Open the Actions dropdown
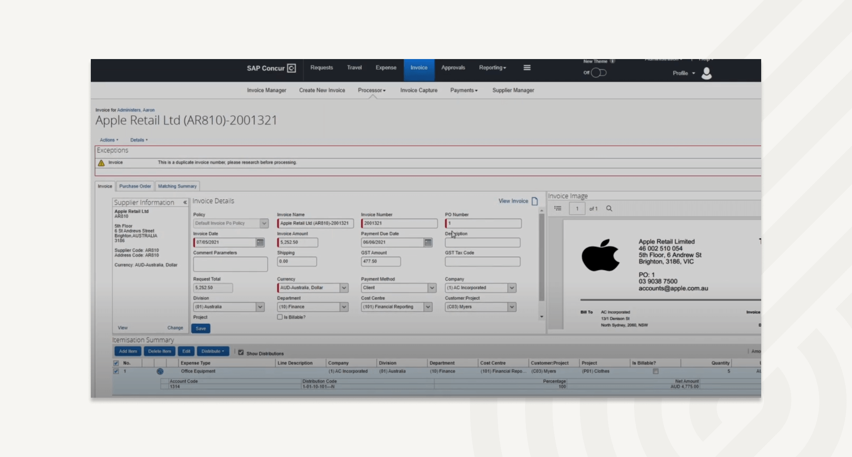Image resolution: width=852 pixels, height=457 pixels. pyautogui.click(x=109, y=140)
